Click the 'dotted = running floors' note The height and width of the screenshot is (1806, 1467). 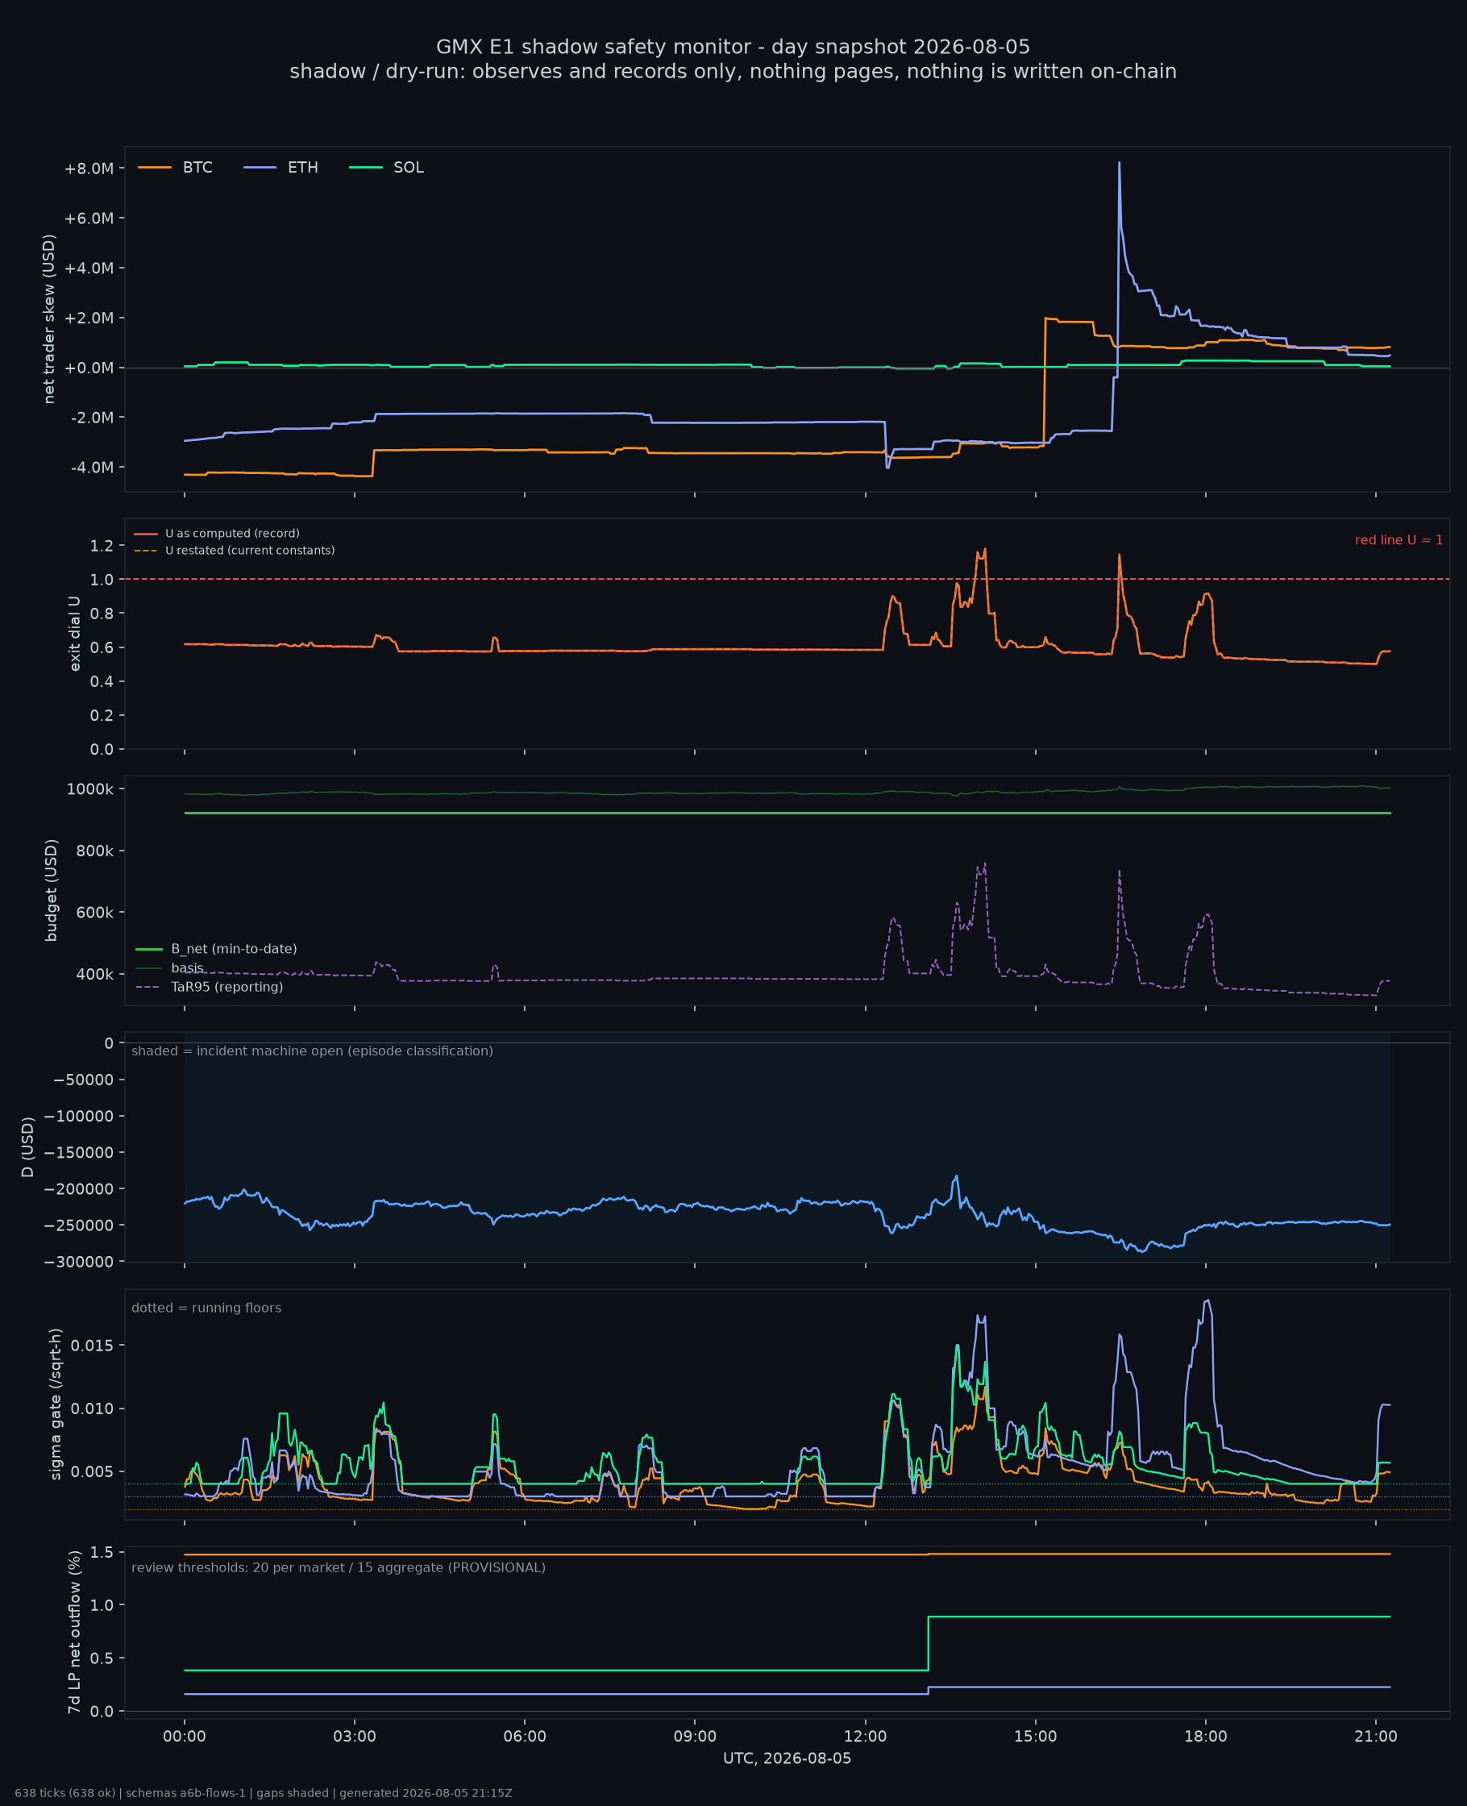(x=206, y=1308)
